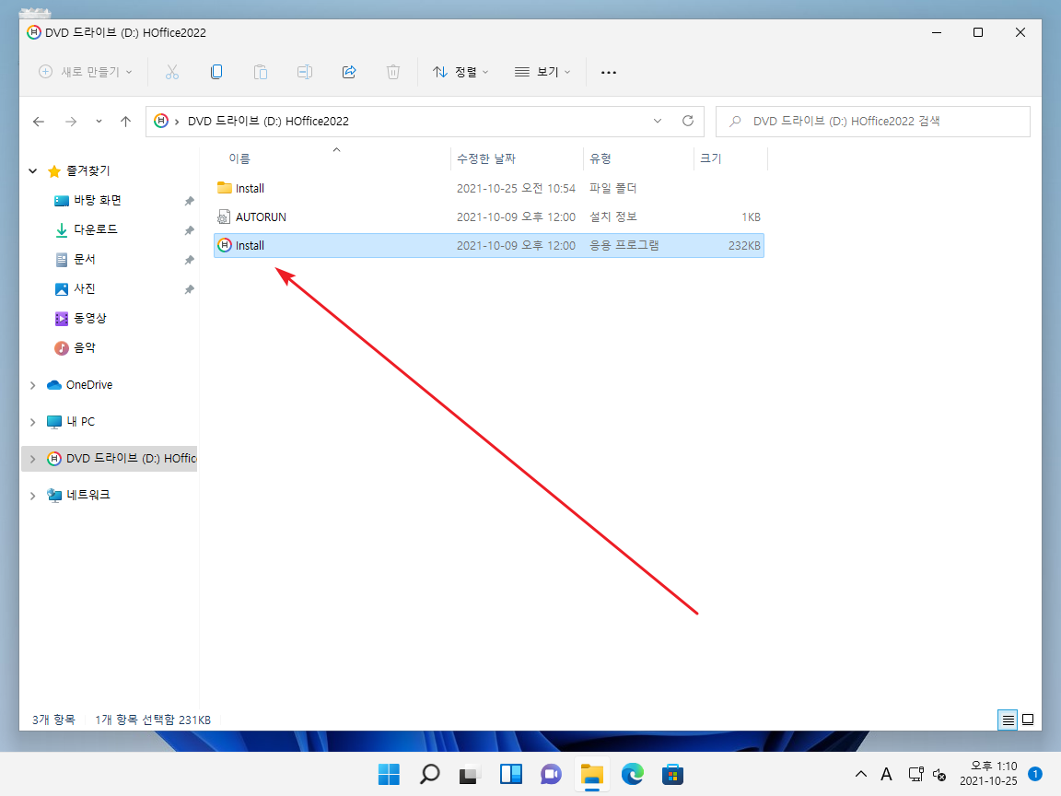
Task: Select the Install application file
Action: (488, 246)
